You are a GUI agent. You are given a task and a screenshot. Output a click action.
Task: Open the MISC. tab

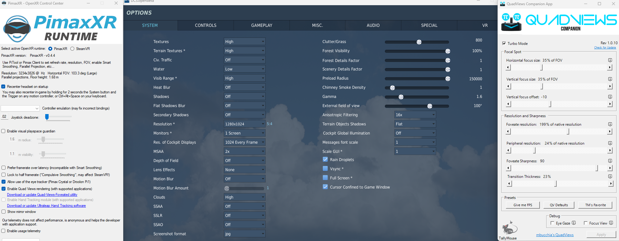click(x=318, y=25)
